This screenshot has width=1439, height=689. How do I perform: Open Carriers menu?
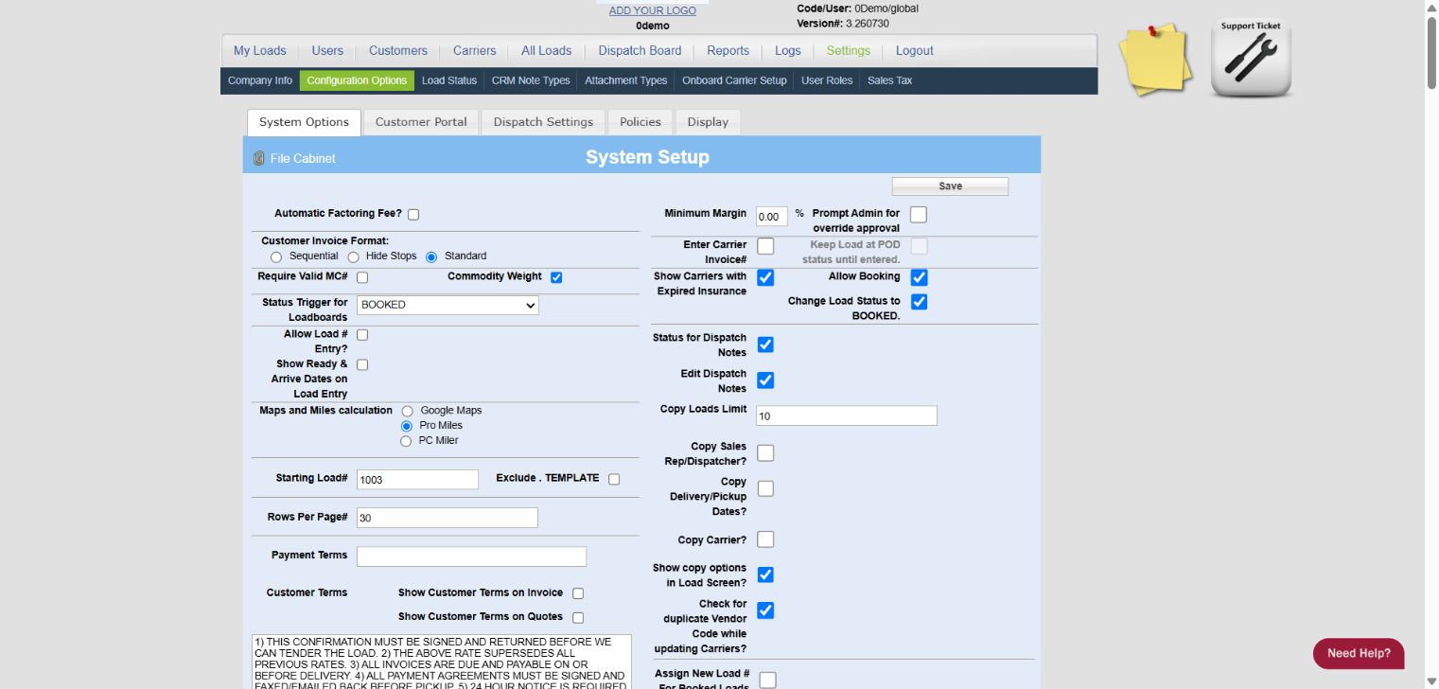474,51
